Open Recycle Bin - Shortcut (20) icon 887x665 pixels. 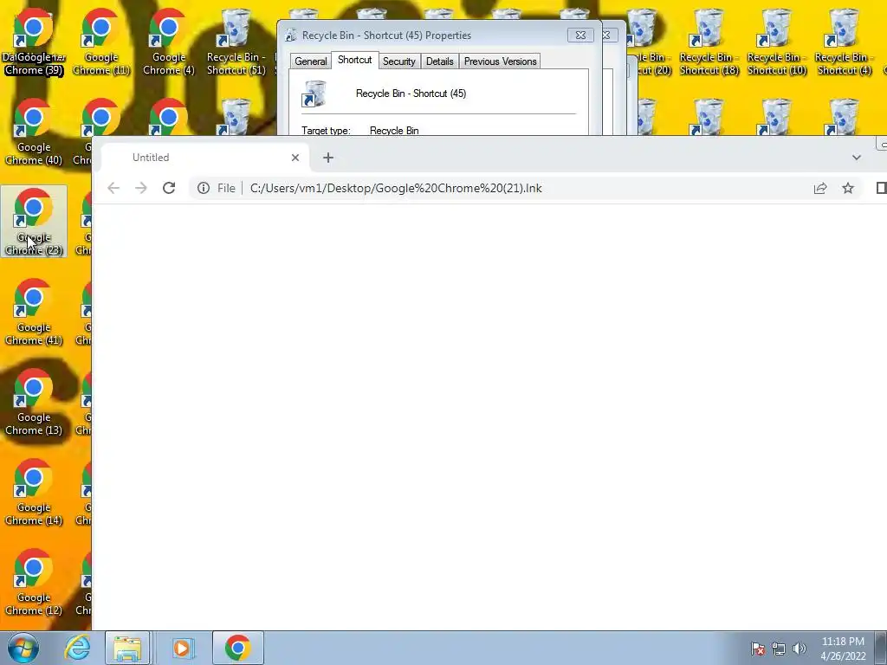650,42
